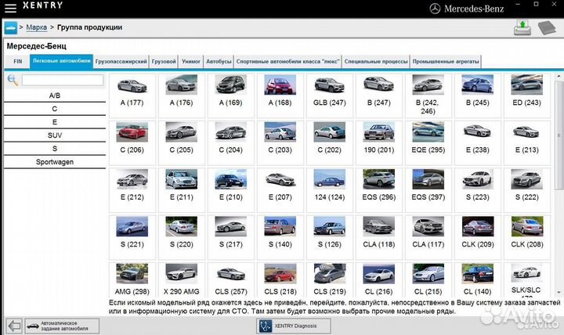Select the EQS (297) model
This screenshot has height=335, width=564.
(428, 190)
